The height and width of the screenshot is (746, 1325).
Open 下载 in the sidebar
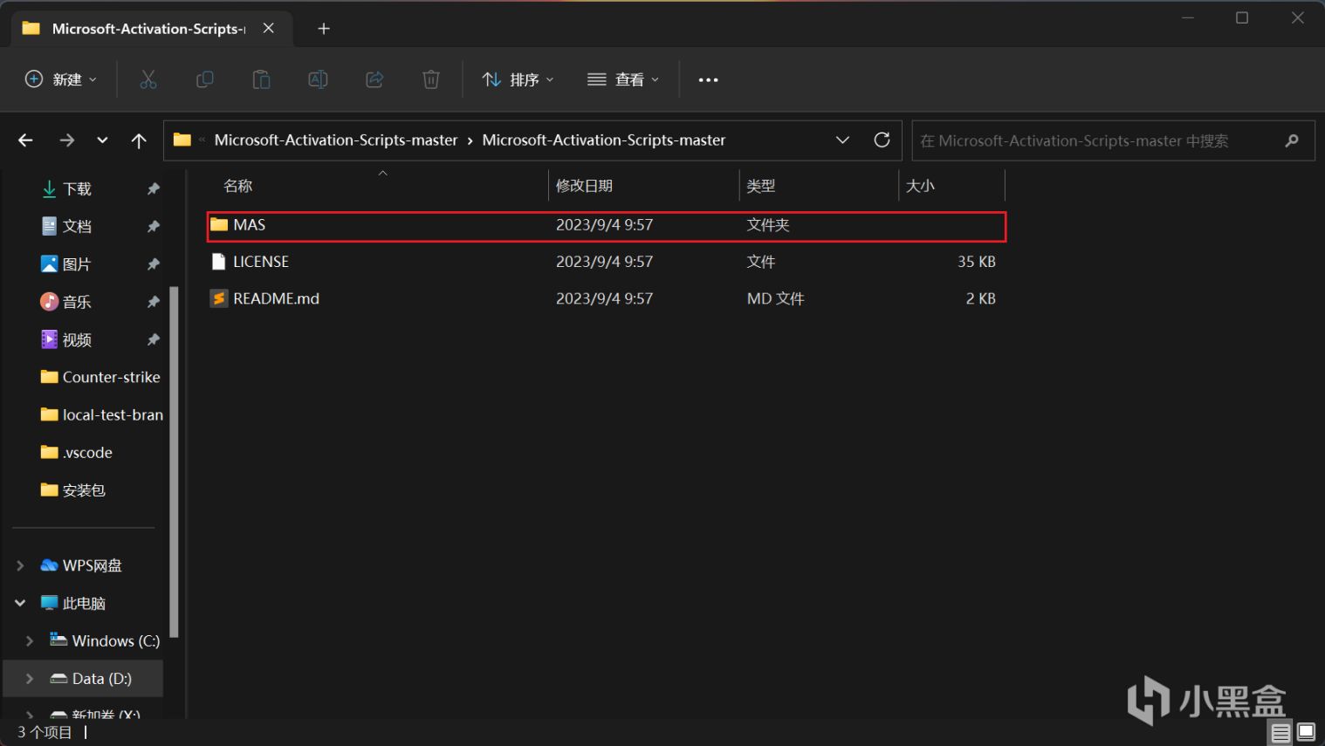(77, 188)
